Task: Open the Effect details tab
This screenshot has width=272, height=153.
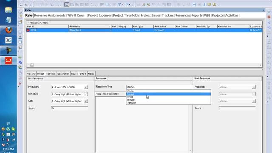Action: (83, 74)
